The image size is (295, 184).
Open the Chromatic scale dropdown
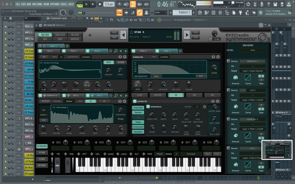tap(191, 154)
